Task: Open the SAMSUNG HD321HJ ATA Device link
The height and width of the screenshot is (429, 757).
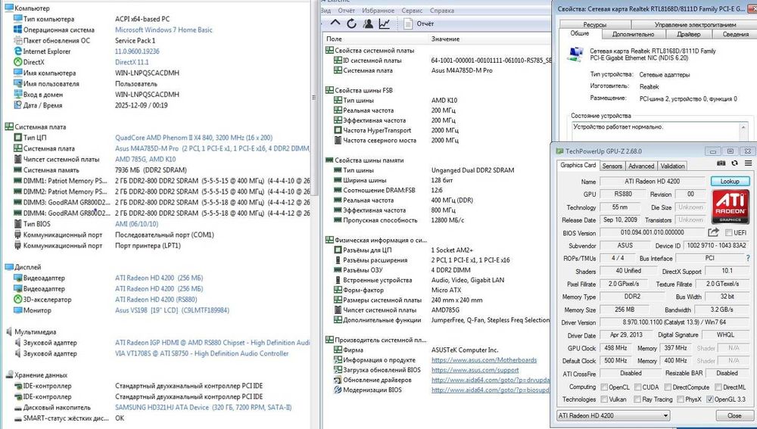Action: (x=203, y=408)
